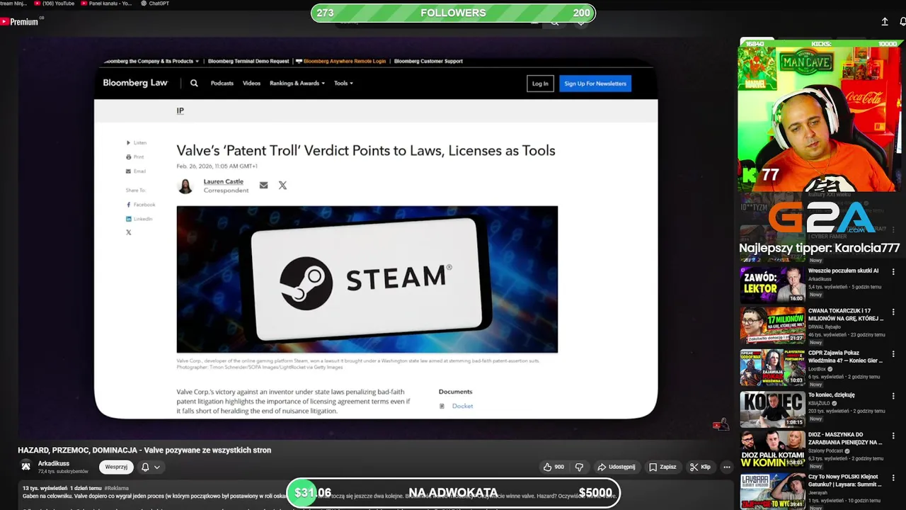Viewport: 906px width, 510px height.
Task: Open the "KONIEC" video thumbnail
Action: [773, 409]
